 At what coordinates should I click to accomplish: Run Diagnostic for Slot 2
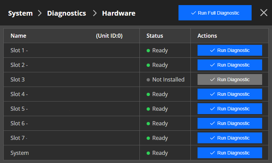(230, 65)
